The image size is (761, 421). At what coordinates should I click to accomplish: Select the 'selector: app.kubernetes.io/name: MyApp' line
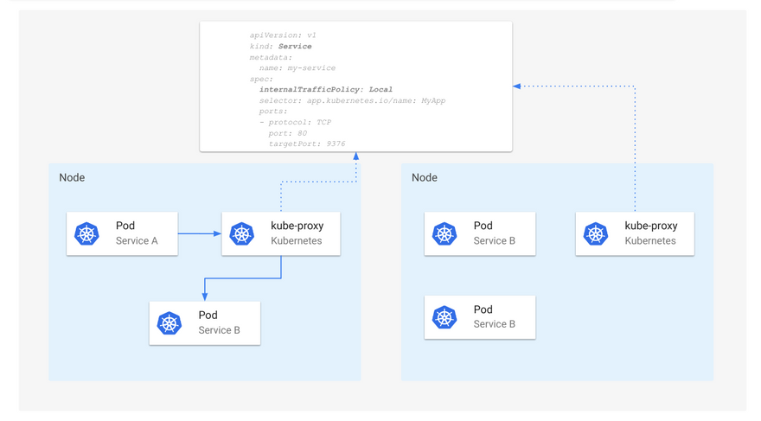(x=352, y=100)
